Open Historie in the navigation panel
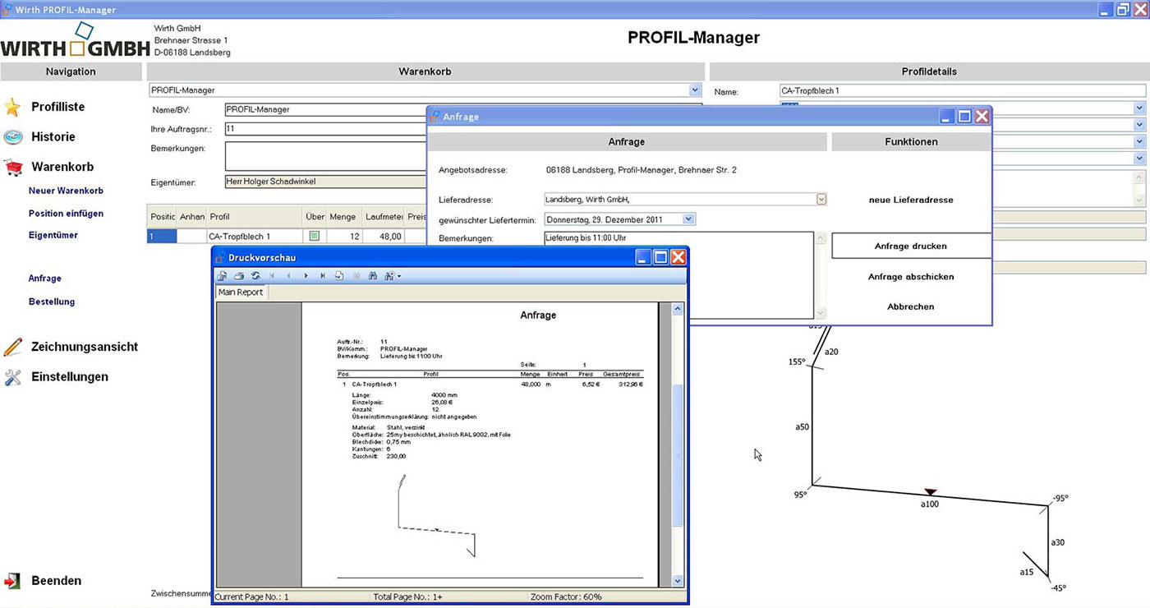The image size is (1150, 608). (53, 137)
